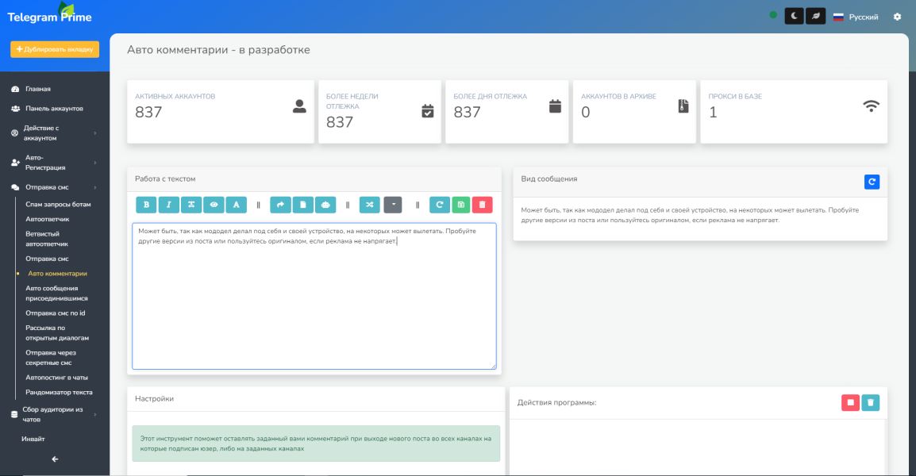Toggle the leaf theme mode button
Image resolution: width=916 pixels, height=476 pixels.
pos(815,17)
